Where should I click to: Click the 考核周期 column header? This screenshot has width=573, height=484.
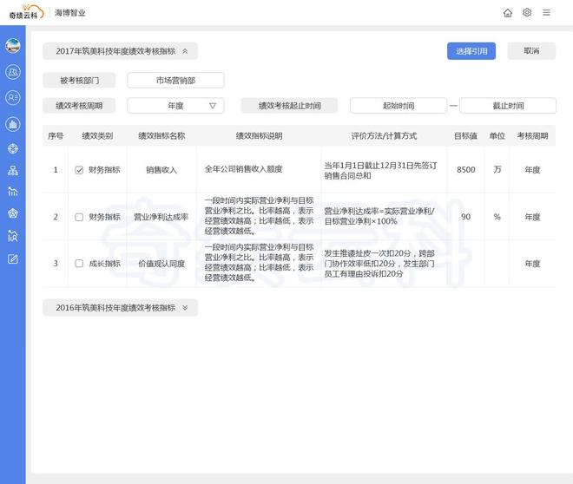point(532,136)
